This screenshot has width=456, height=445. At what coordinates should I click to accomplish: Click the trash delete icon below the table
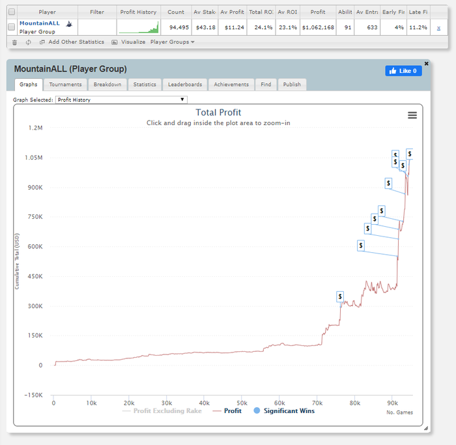tap(15, 42)
